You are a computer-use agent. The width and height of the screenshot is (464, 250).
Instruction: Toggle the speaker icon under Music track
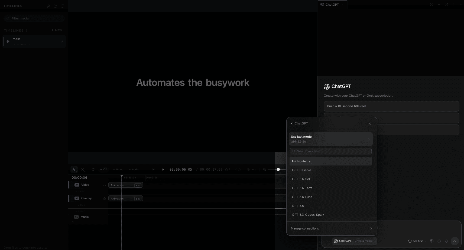(x=73, y=222)
